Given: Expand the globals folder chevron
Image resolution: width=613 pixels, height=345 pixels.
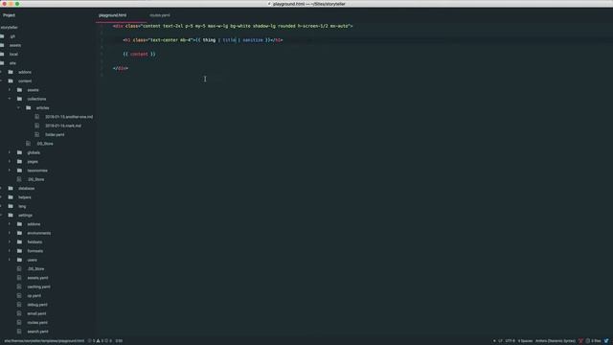Looking at the screenshot, I should pos(10,152).
